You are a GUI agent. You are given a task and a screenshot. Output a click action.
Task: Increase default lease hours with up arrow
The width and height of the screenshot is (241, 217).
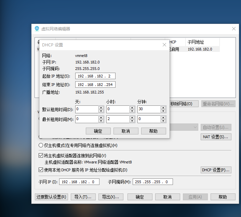132,107
